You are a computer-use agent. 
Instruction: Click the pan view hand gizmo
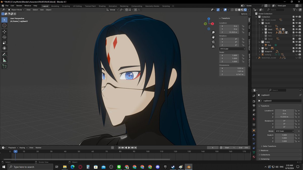point(213,37)
